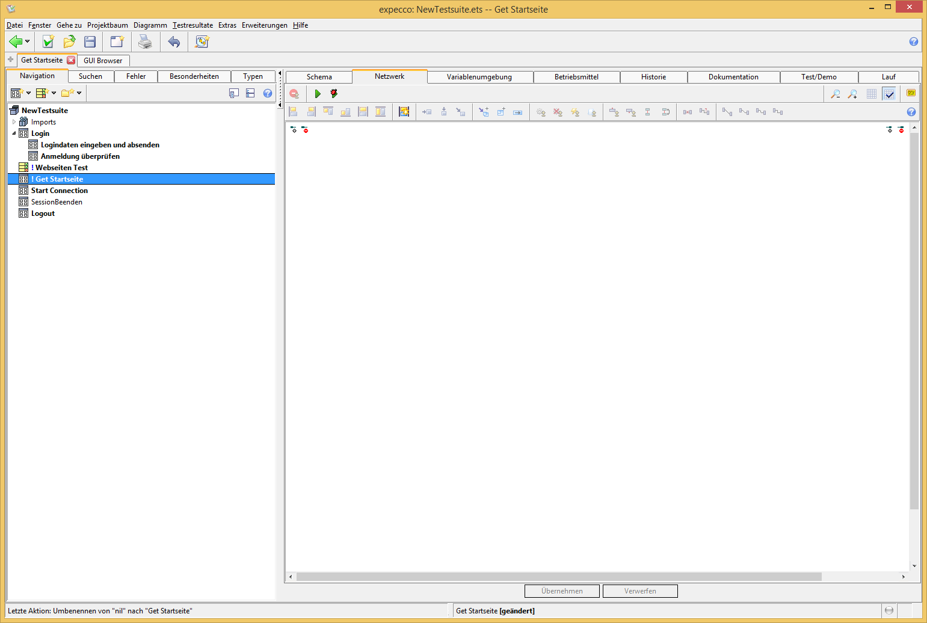This screenshot has height=623, width=927.
Task: Click the green Run play button
Action: [x=318, y=94]
